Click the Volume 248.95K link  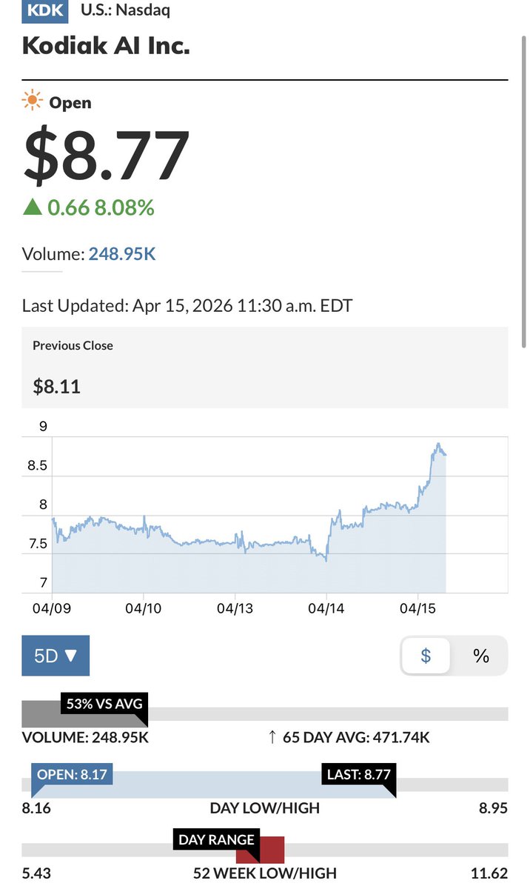(122, 254)
